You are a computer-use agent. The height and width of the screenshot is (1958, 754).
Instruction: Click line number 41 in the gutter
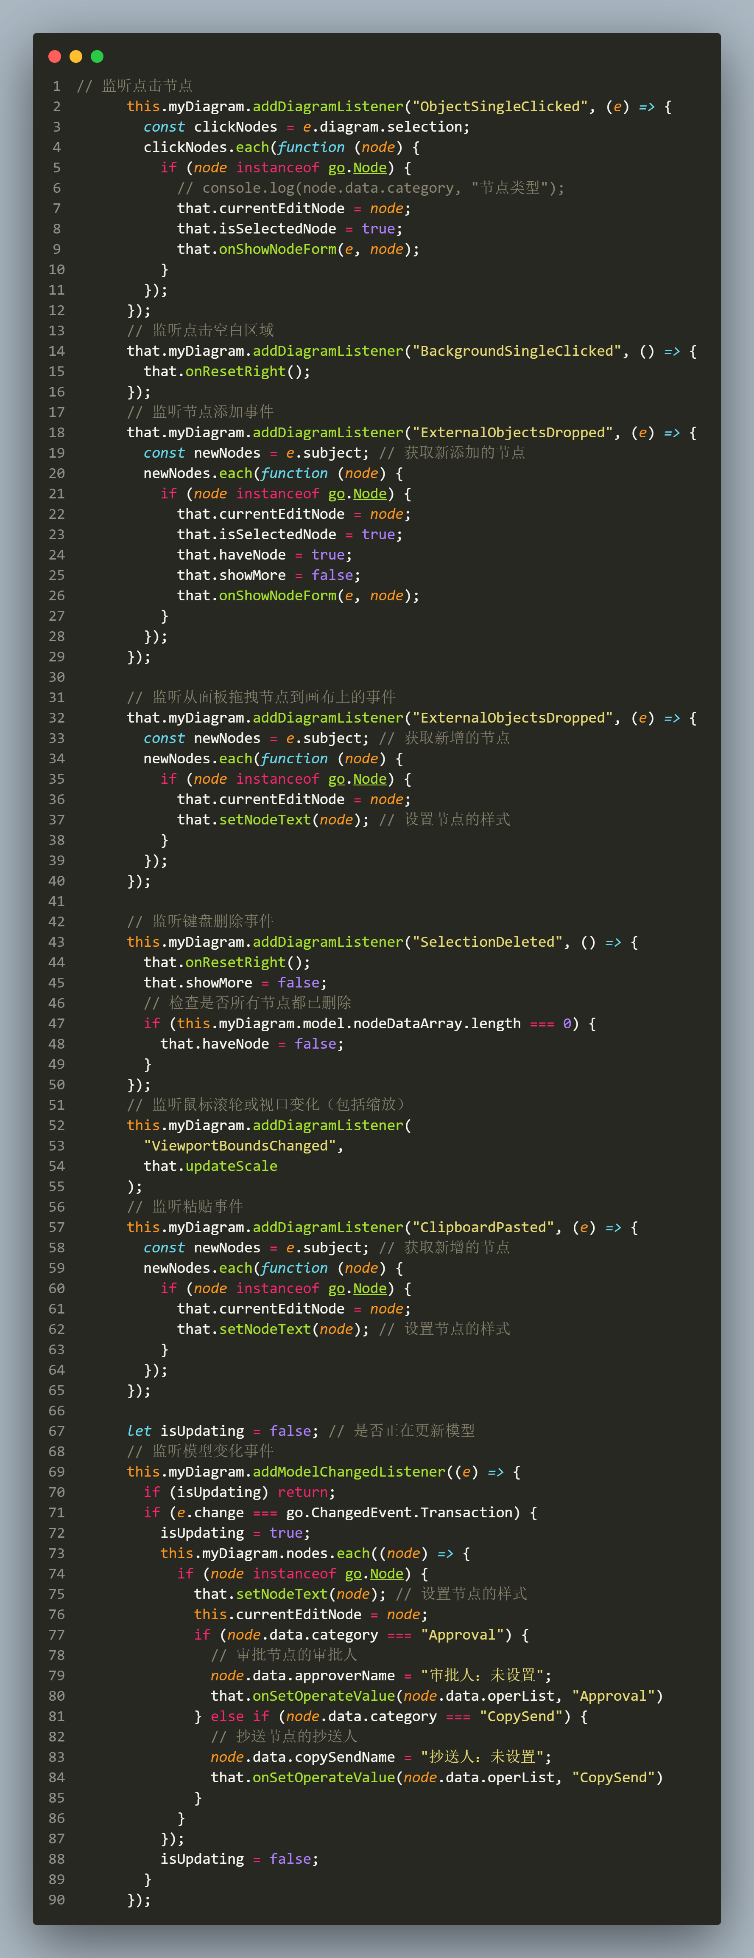click(x=56, y=901)
